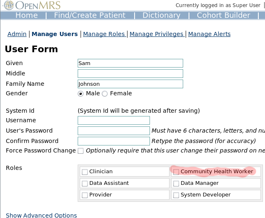Open the Home menu item

[27, 15]
